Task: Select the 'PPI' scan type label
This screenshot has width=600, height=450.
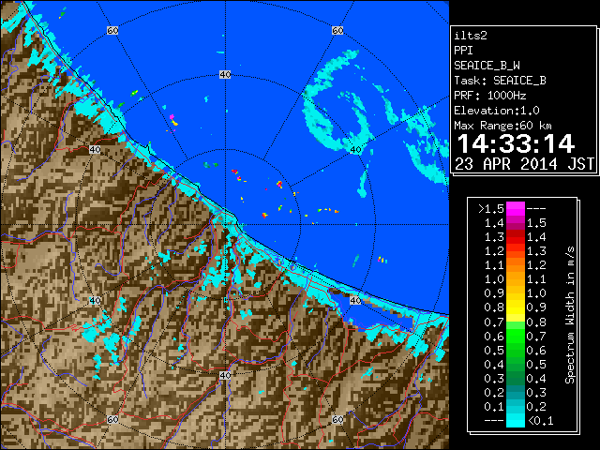Action: (x=463, y=51)
